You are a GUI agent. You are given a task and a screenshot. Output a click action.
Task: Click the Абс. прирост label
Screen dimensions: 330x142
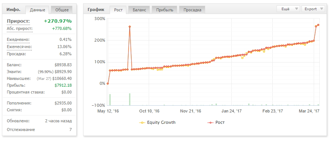point(20,28)
